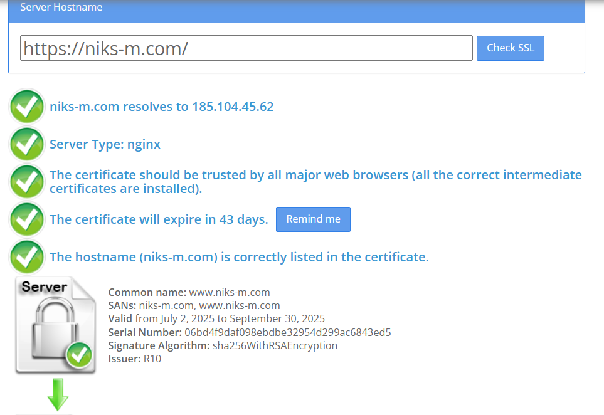Click the Check SSL button

(510, 48)
